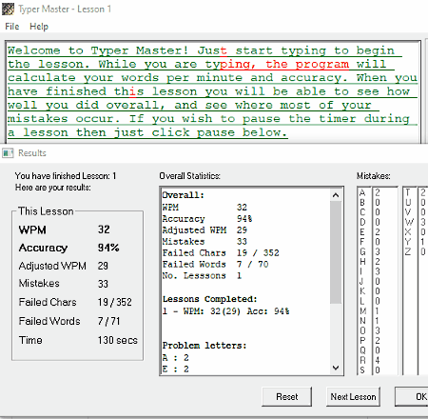
Task: Click the Lessons Completed entry line
Action: click(225, 311)
